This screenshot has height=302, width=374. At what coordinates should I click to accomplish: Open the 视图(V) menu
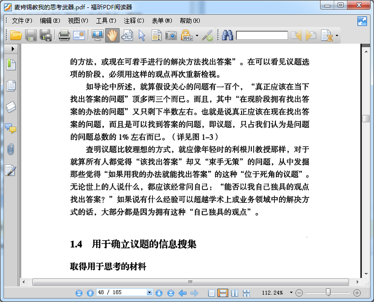coord(78,21)
